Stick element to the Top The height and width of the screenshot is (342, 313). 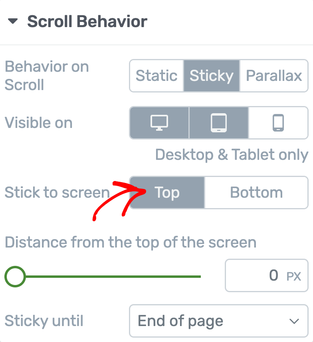167,193
